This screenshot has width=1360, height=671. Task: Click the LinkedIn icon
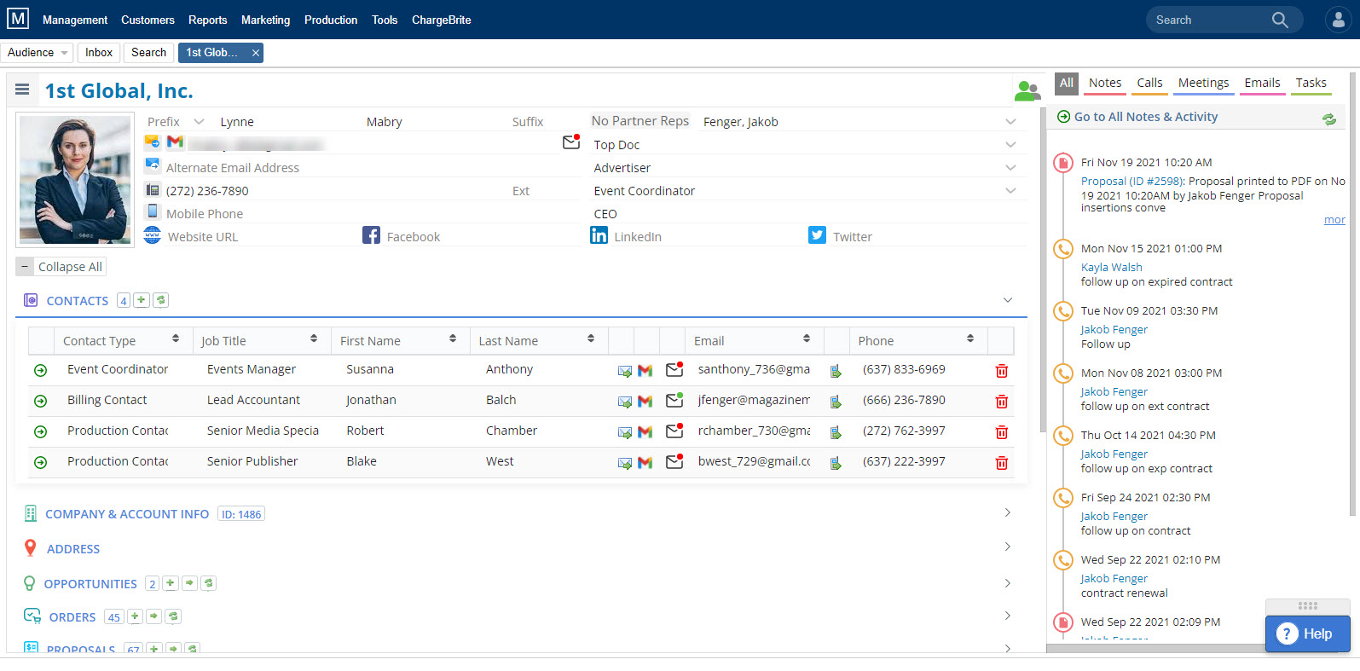click(x=599, y=235)
